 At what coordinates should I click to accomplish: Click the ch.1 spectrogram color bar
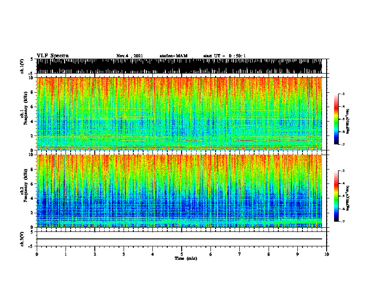coord(336,119)
